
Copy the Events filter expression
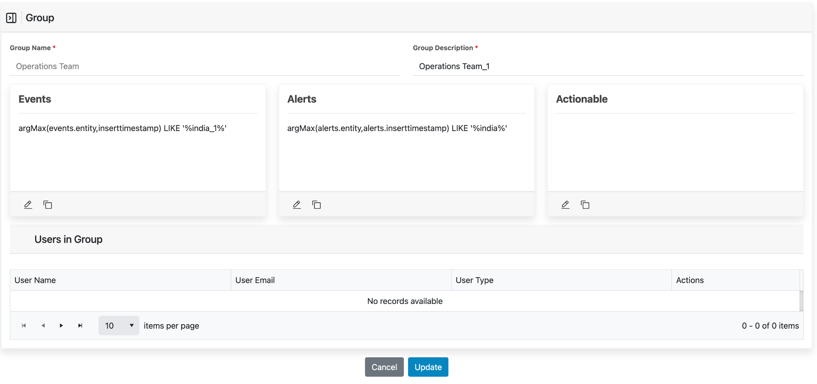(48, 205)
